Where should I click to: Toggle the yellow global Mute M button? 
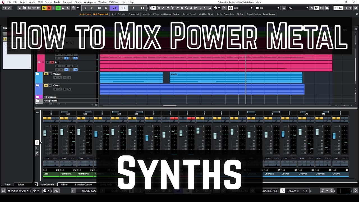tap(44, 8)
